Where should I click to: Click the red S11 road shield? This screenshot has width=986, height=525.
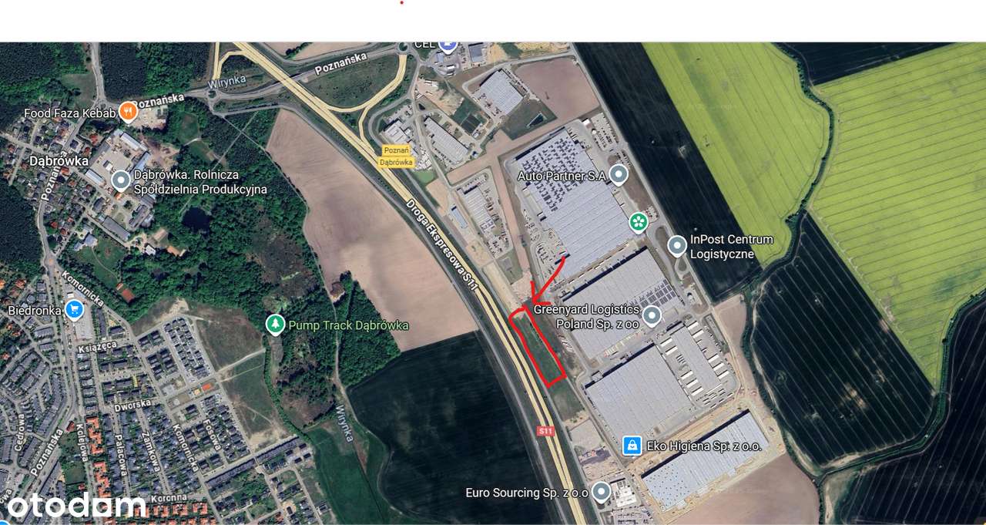[545, 431]
